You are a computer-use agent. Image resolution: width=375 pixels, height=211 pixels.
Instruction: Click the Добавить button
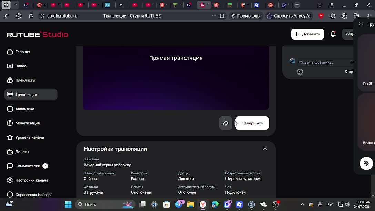pyautogui.click(x=307, y=34)
